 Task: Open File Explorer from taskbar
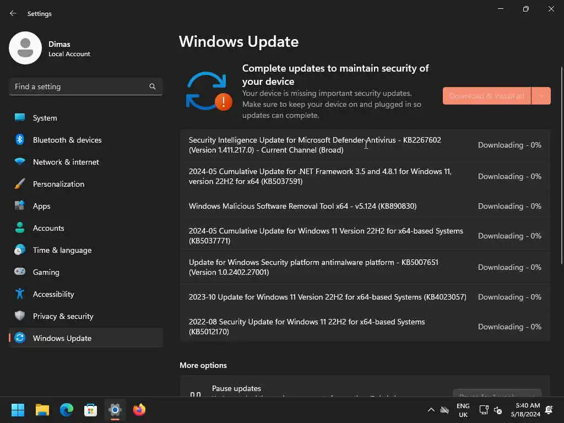42,410
